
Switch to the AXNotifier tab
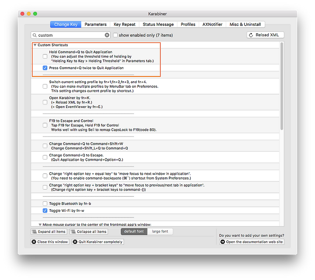212,24
